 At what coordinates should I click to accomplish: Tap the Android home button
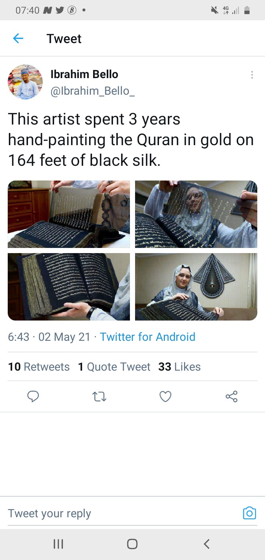tap(132, 544)
